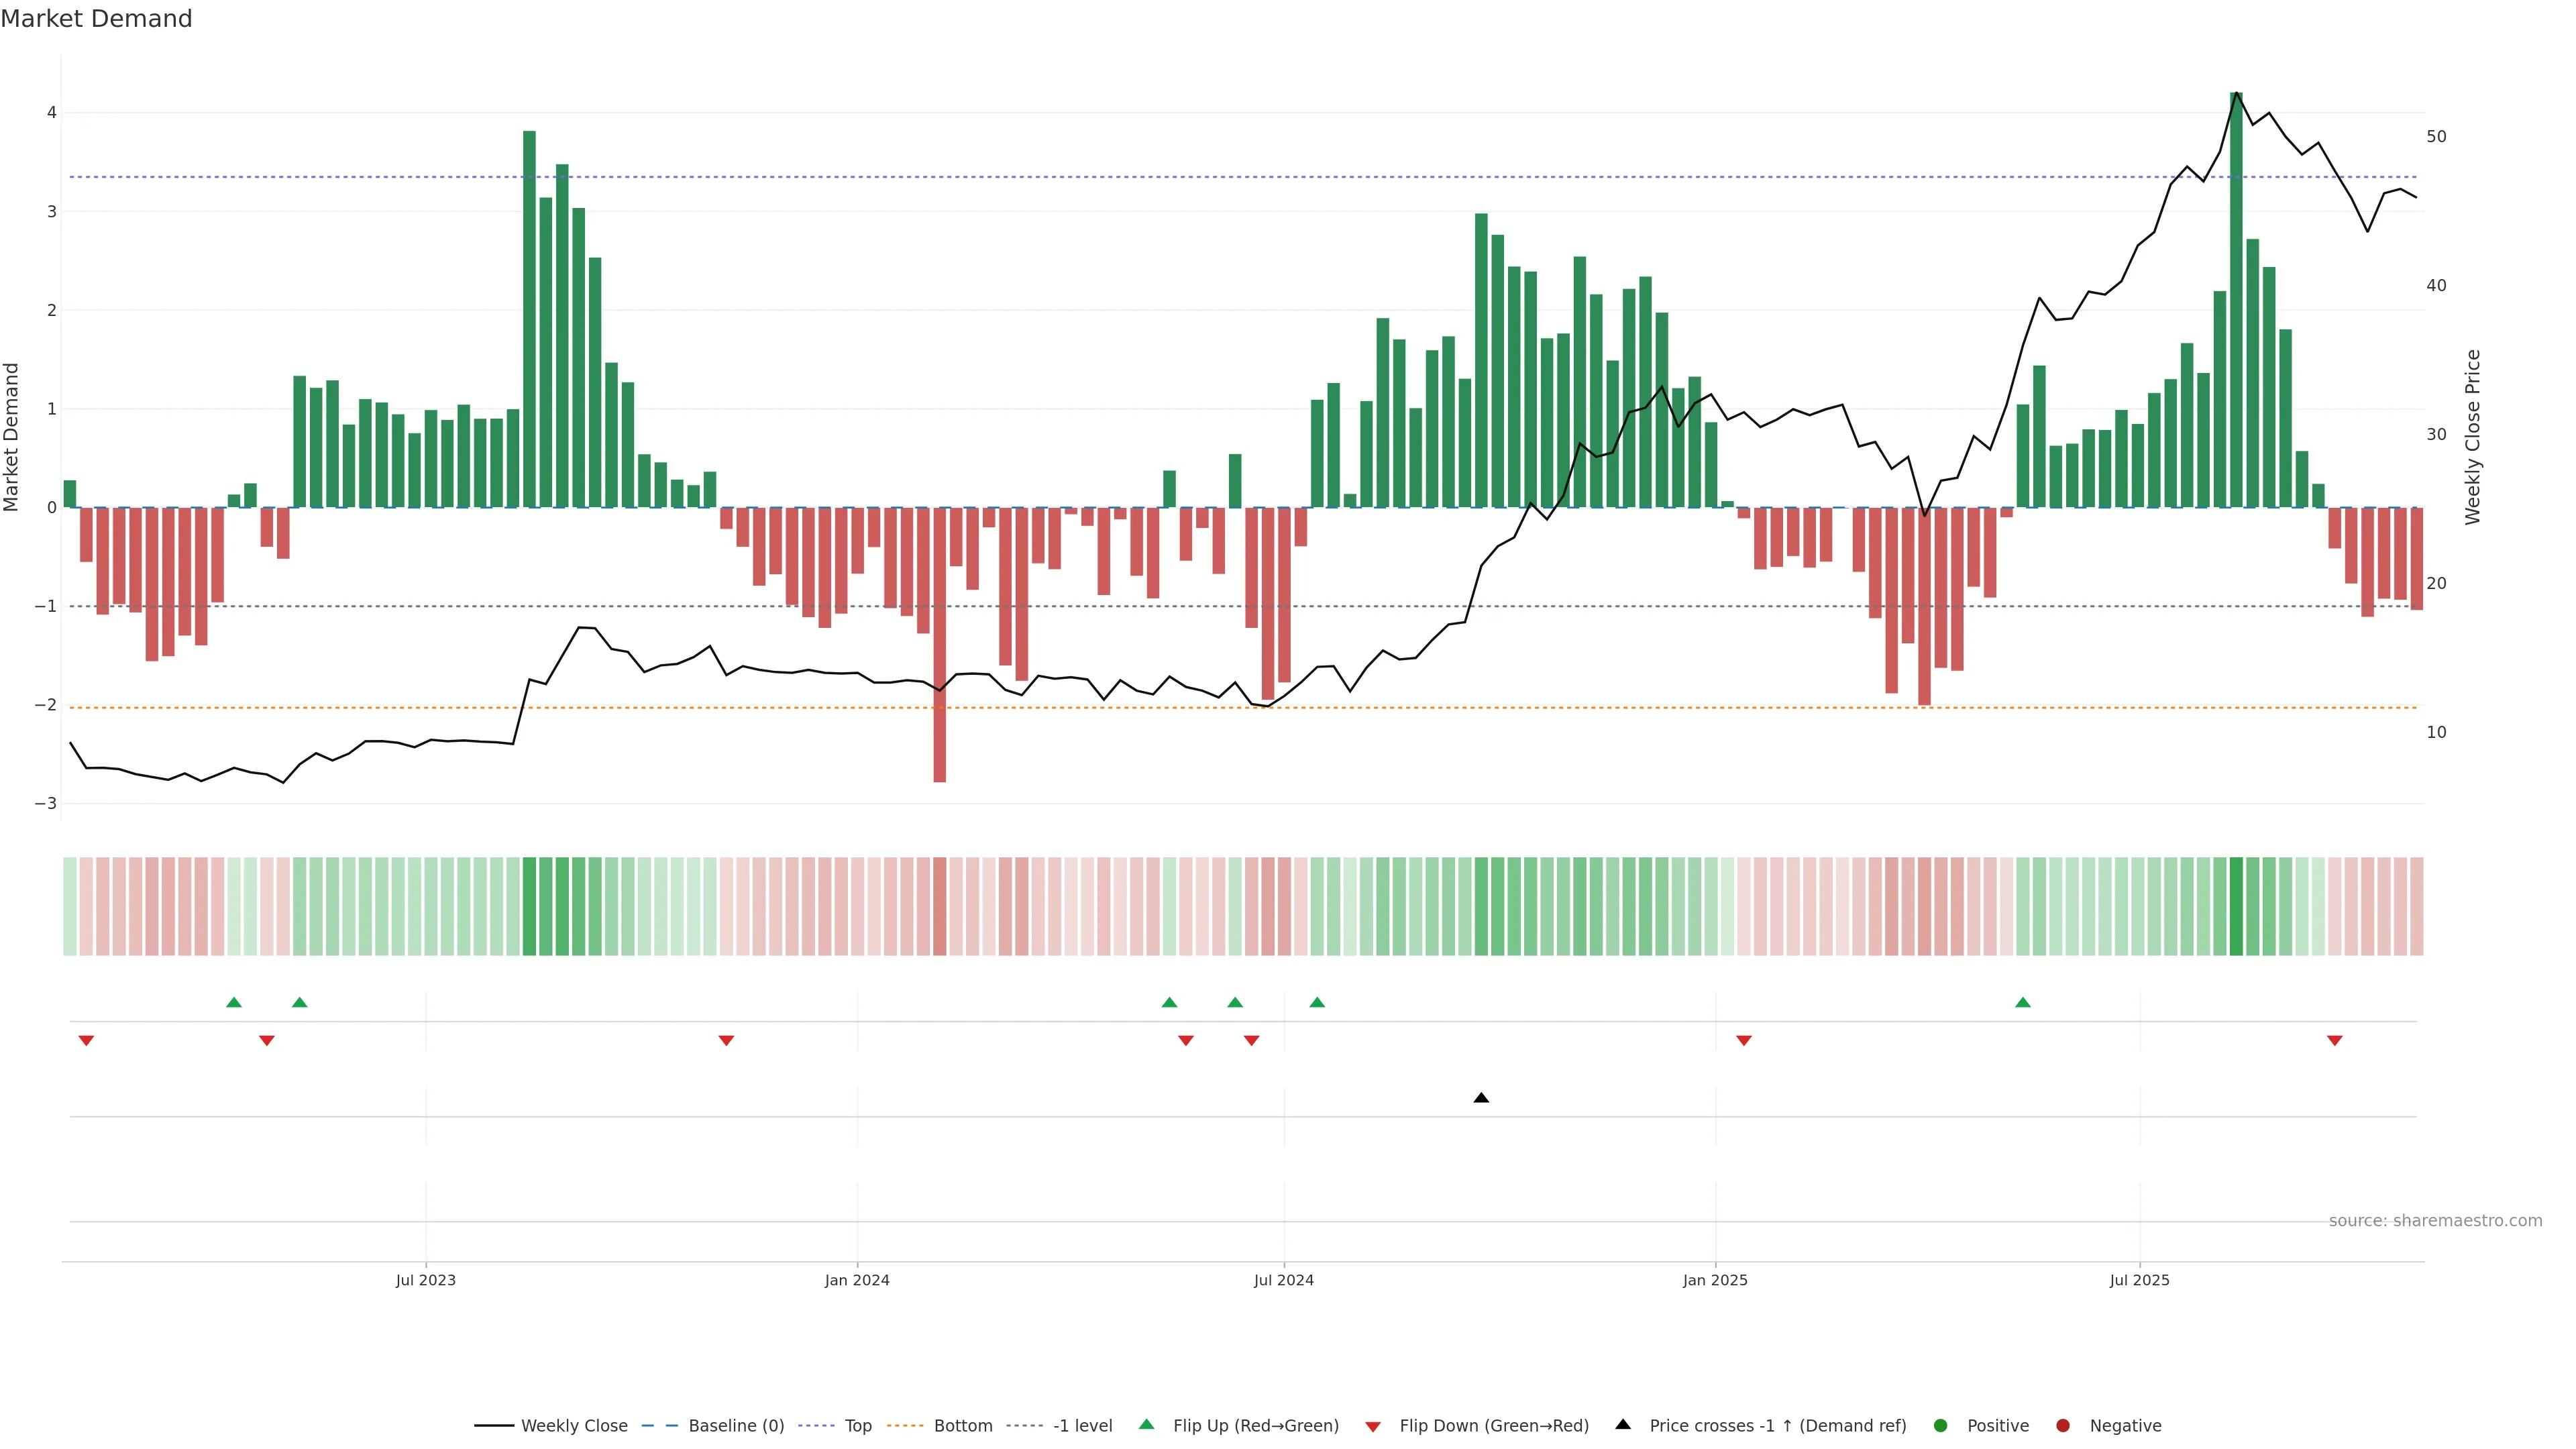This screenshot has width=2576, height=1449.
Task: Click the Weekly Close Price axis title
Action: pos(2473,437)
